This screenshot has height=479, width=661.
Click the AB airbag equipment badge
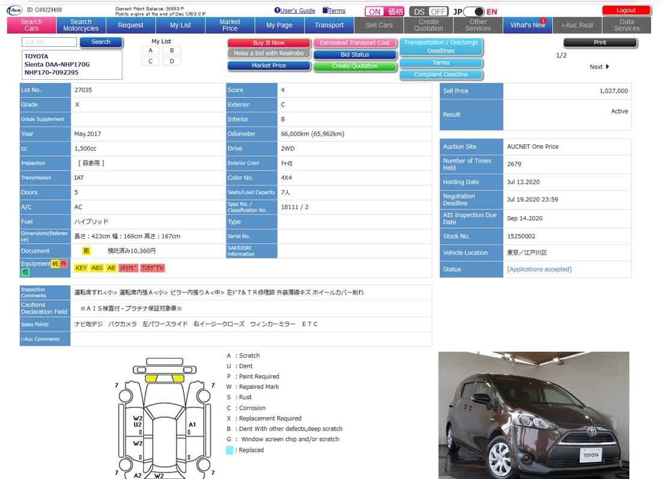pos(111,268)
